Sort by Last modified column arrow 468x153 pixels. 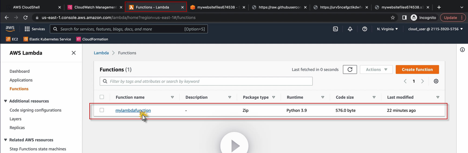[438, 97]
